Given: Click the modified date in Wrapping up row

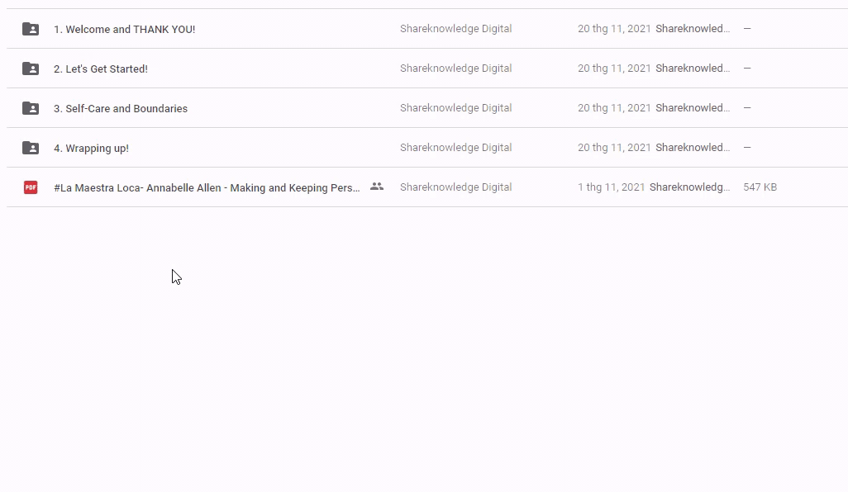Looking at the screenshot, I should (x=614, y=148).
